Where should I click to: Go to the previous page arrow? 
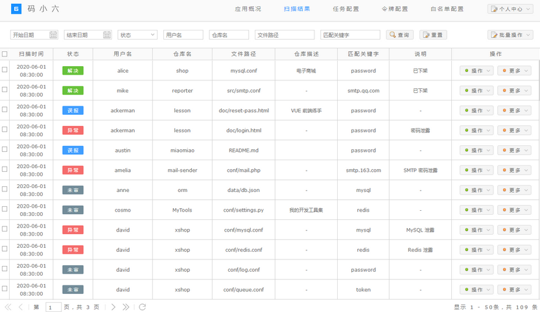tap(21, 307)
